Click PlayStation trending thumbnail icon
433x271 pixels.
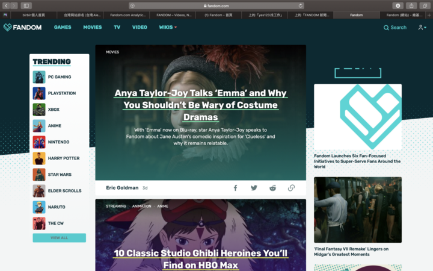pyautogui.click(x=39, y=93)
